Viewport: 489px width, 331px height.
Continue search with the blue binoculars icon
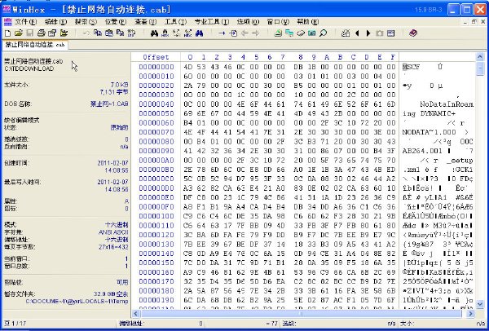point(200,33)
